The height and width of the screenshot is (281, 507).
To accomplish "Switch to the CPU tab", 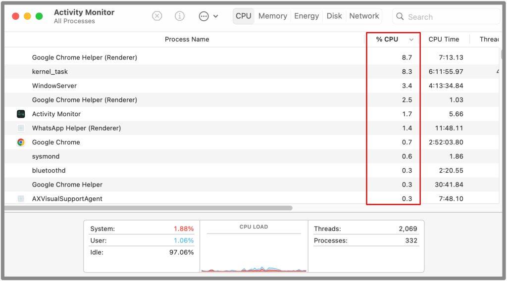I will pyautogui.click(x=244, y=16).
